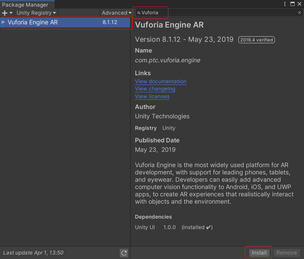
Task: Open the window kebab options menu
Action: [x=285, y=4]
